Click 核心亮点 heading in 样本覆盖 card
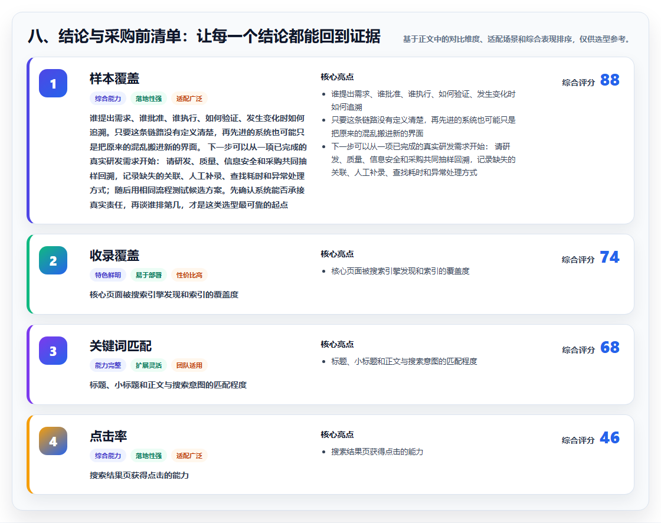This screenshot has width=661, height=523. pyautogui.click(x=337, y=77)
